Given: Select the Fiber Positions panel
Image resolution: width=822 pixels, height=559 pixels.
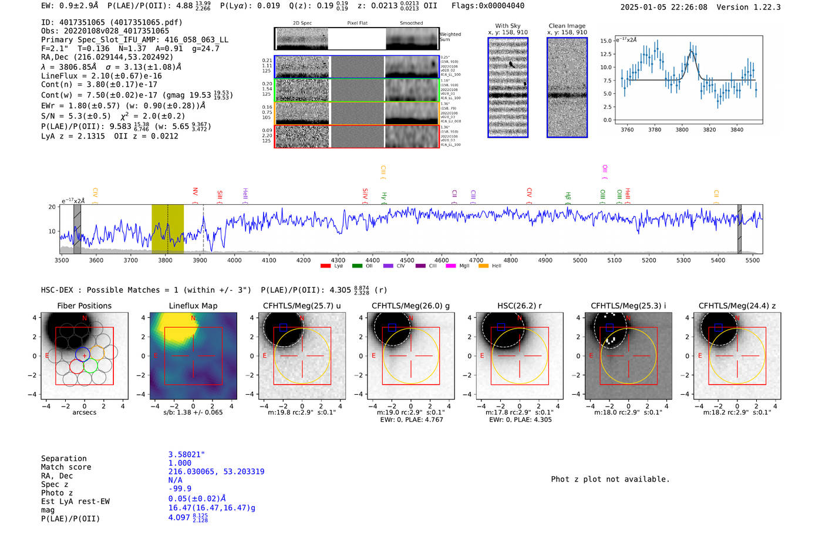Looking at the screenshot, I should 85,355.
